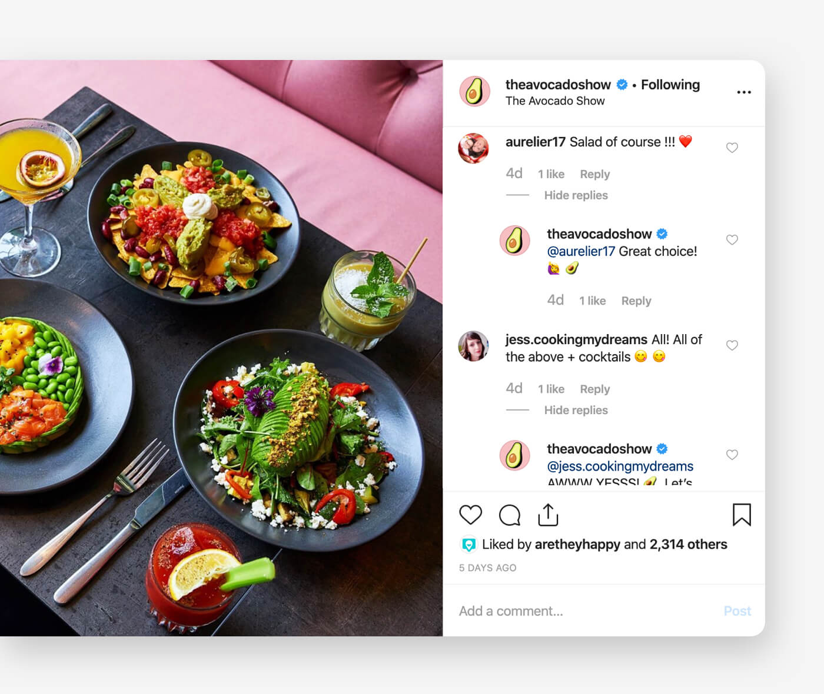View the "2,314 others" likes list
The height and width of the screenshot is (694, 824).
689,545
